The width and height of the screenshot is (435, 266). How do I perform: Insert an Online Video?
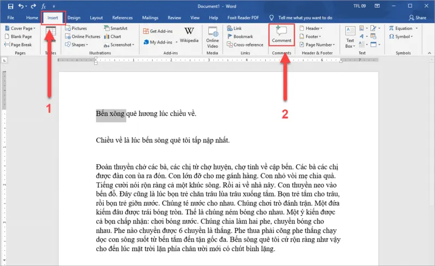(213, 37)
